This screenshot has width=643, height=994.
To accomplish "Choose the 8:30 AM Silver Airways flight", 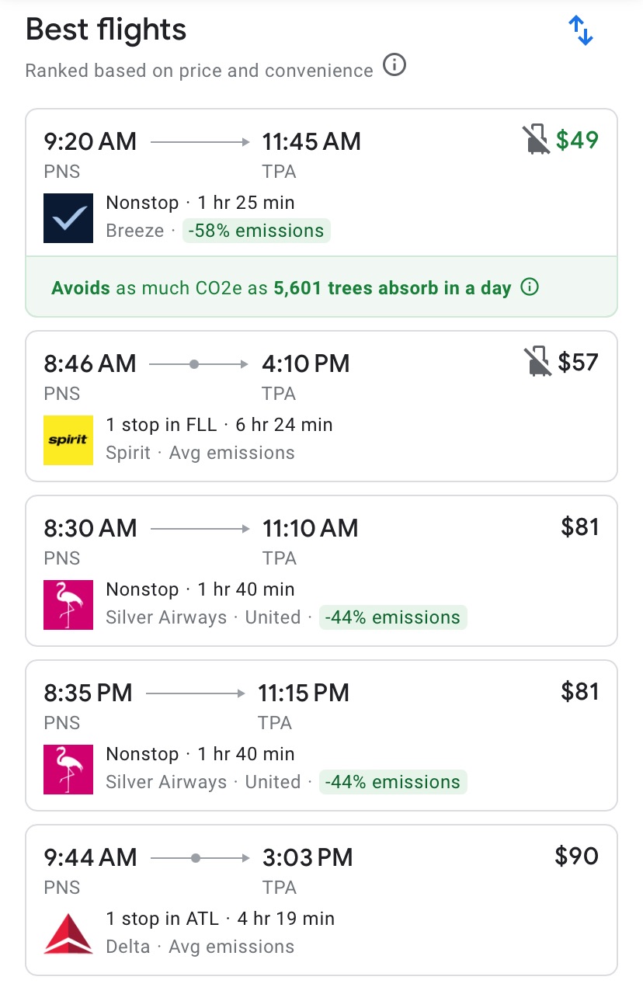I will [321, 571].
